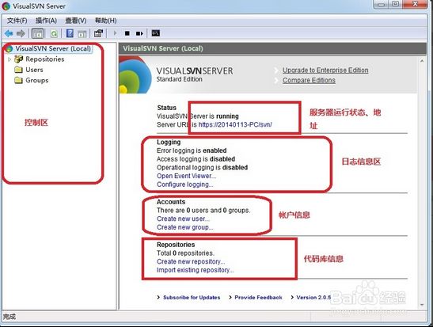Select the Users tree item
Image resolution: width=433 pixels, height=327 pixels.
click(x=34, y=70)
